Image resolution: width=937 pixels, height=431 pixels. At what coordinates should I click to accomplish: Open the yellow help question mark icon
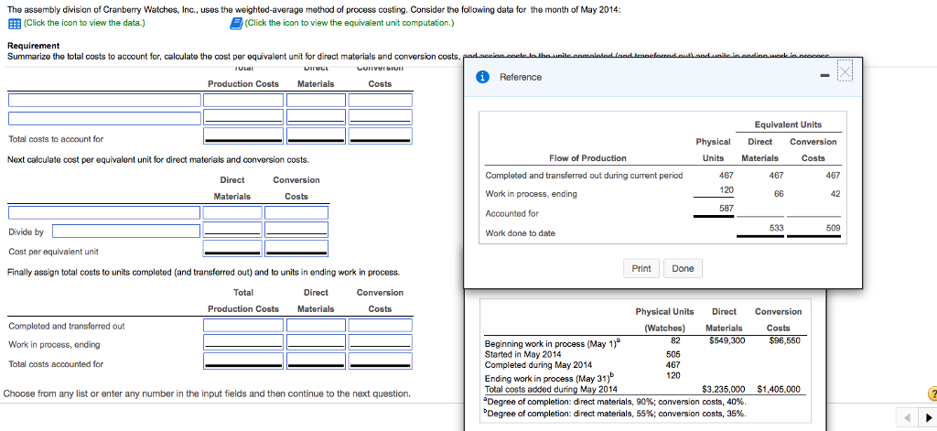coord(931,393)
